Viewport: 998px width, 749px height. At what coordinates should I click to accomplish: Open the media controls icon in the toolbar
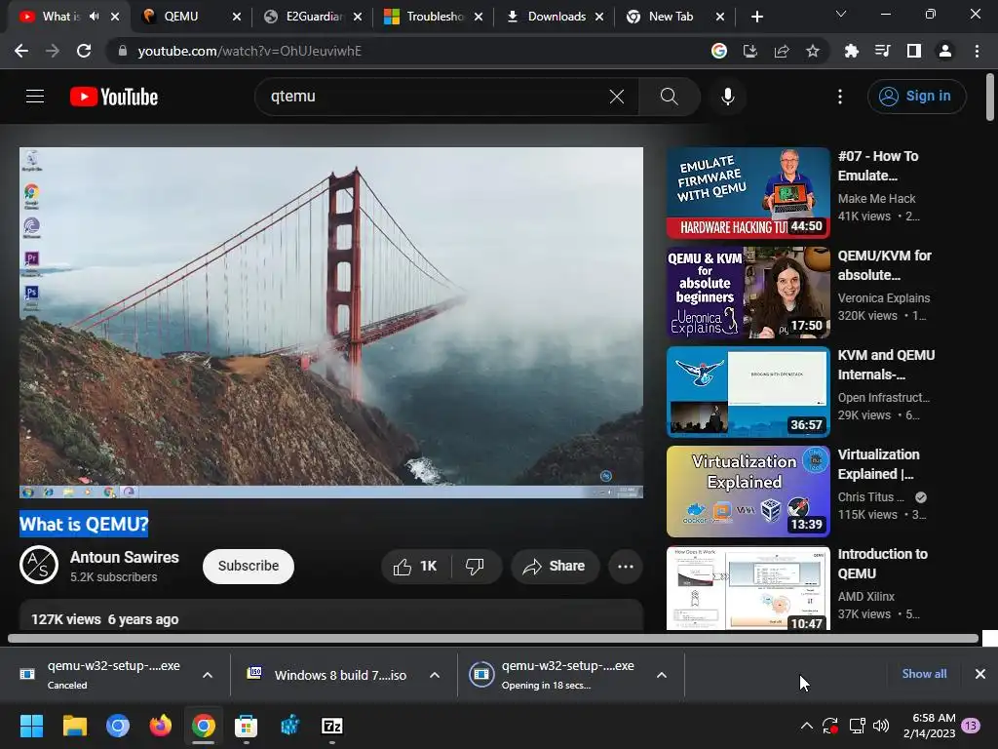tap(882, 51)
